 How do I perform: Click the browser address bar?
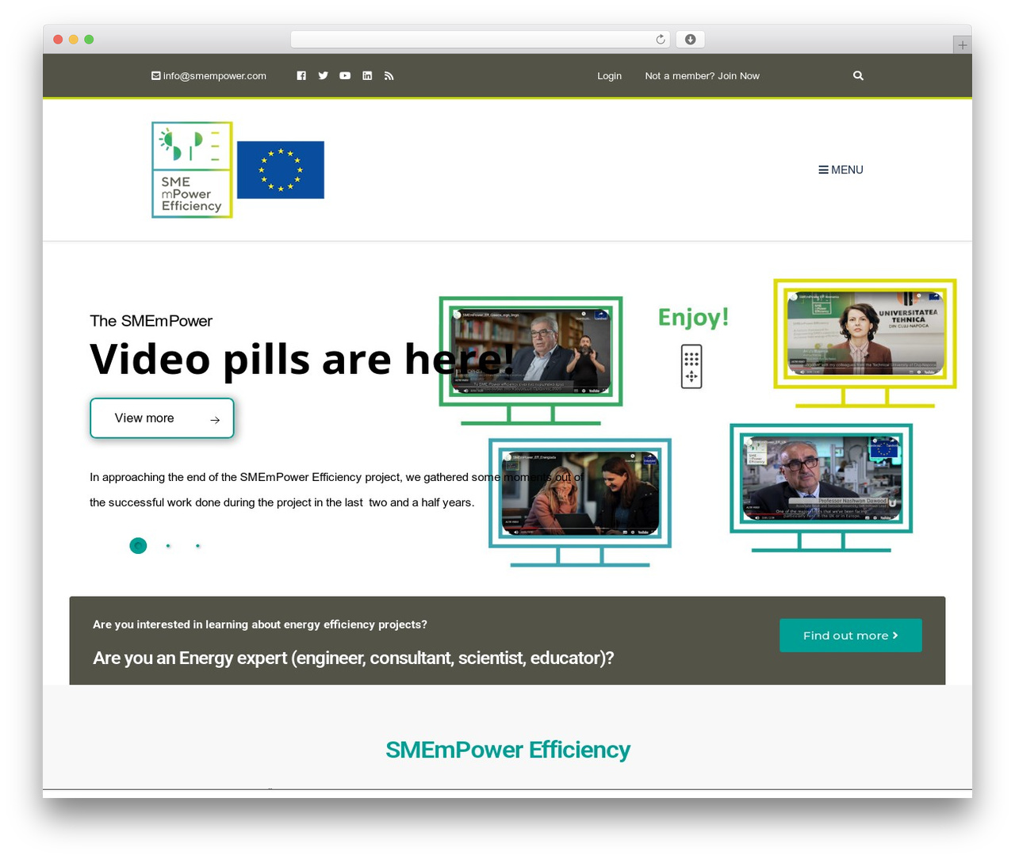coord(481,40)
